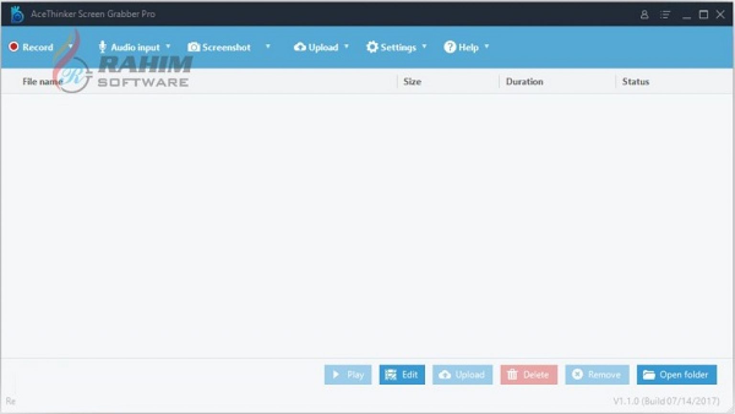This screenshot has height=414, width=735.
Task: Click the version text V1.1.0 build label
Action: [666, 401]
